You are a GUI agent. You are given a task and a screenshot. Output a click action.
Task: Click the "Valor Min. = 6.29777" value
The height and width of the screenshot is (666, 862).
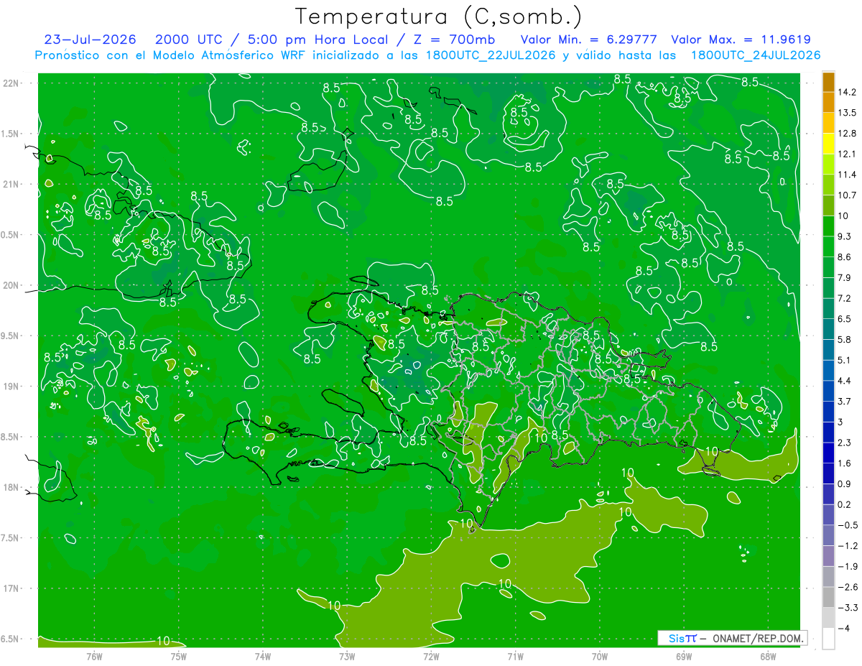click(x=589, y=40)
